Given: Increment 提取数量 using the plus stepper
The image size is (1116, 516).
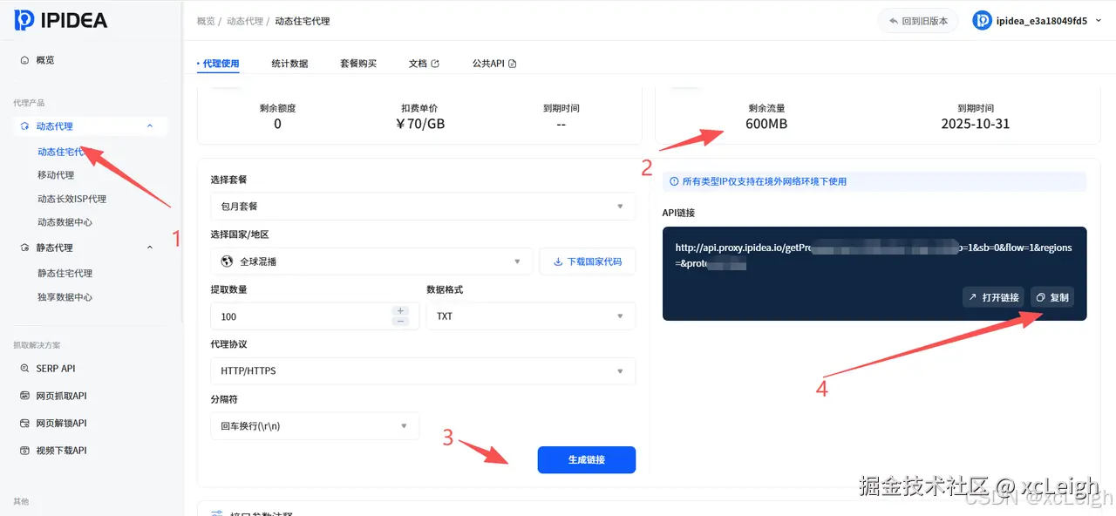Looking at the screenshot, I should coord(400,310).
